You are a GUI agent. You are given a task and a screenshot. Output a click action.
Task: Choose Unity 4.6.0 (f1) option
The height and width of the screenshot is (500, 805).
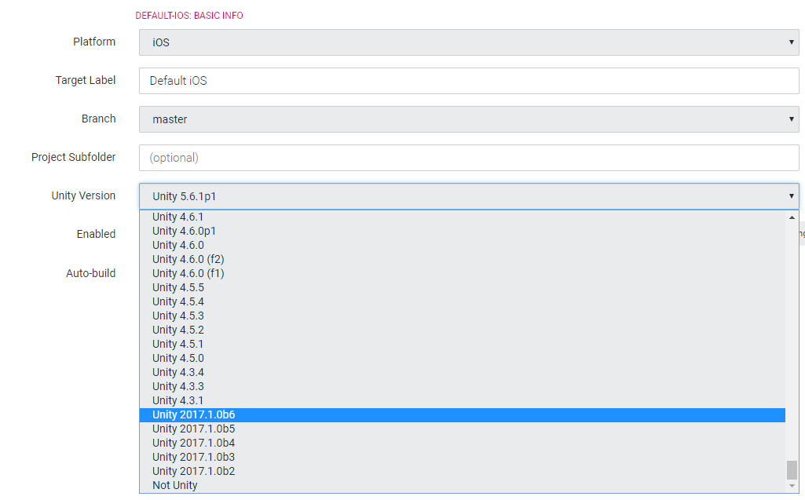[462, 274]
